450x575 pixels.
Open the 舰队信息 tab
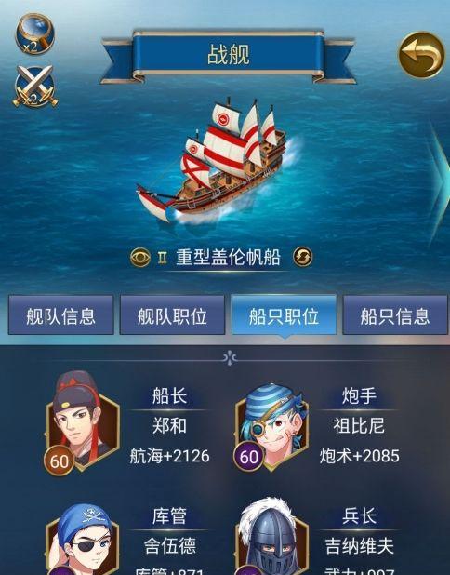[60, 315]
